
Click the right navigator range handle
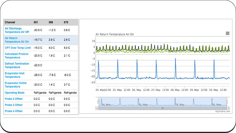tap(227, 102)
